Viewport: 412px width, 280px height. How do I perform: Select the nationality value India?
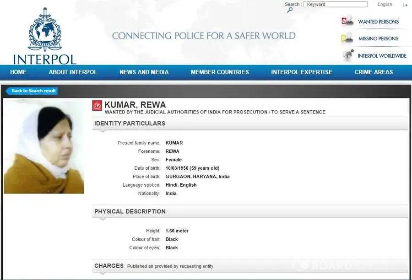(171, 194)
